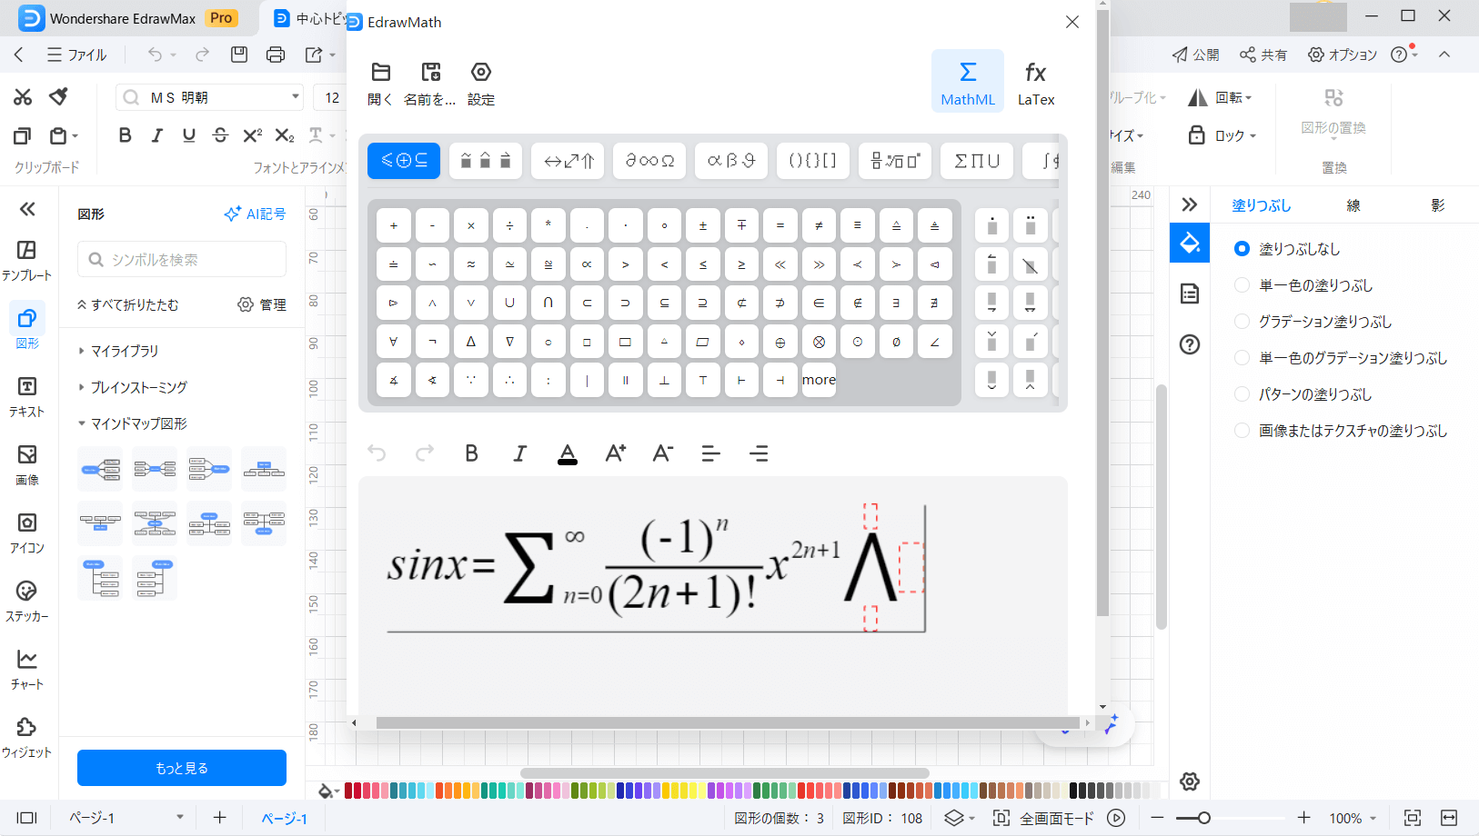
Task: Click redo in the equation editor toolbar
Action: point(425,453)
